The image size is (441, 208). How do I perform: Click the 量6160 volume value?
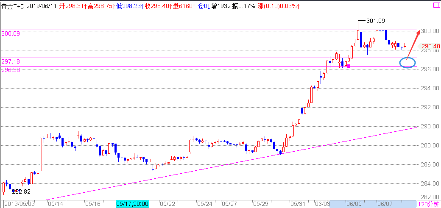pos(184,6)
